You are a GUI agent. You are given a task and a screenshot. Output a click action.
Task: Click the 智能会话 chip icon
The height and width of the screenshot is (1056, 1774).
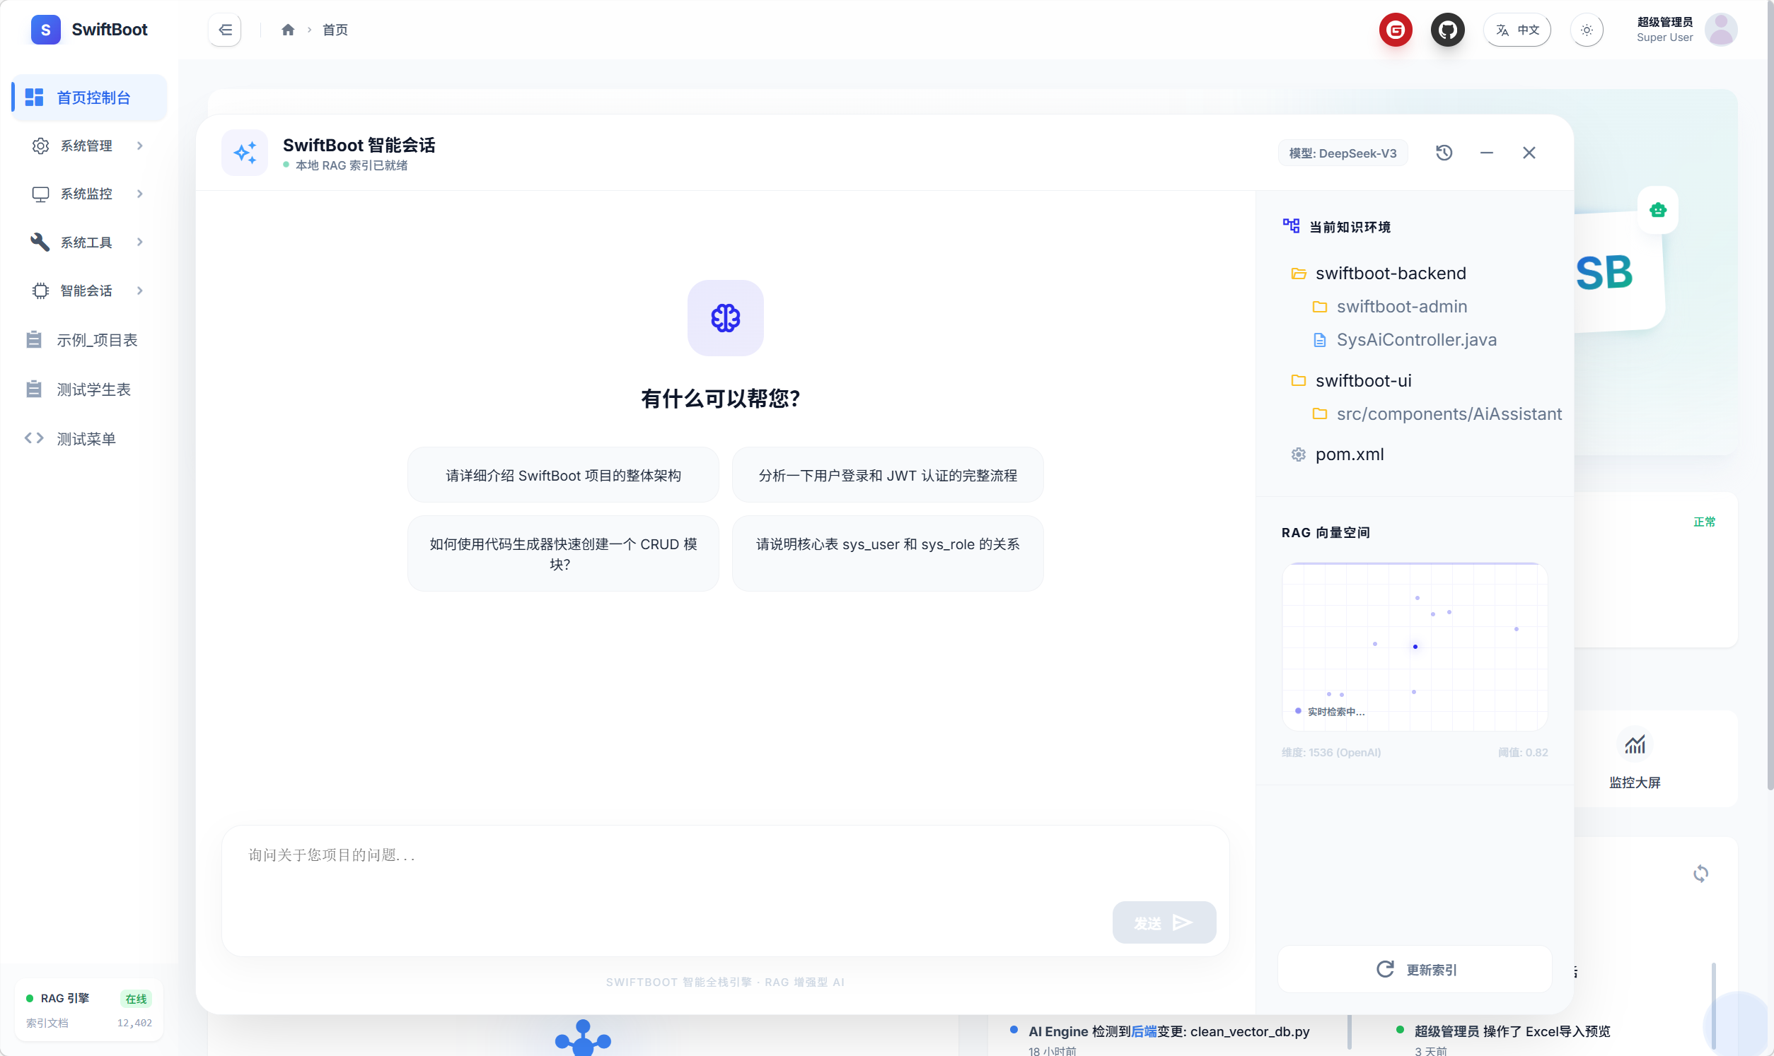tap(40, 291)
